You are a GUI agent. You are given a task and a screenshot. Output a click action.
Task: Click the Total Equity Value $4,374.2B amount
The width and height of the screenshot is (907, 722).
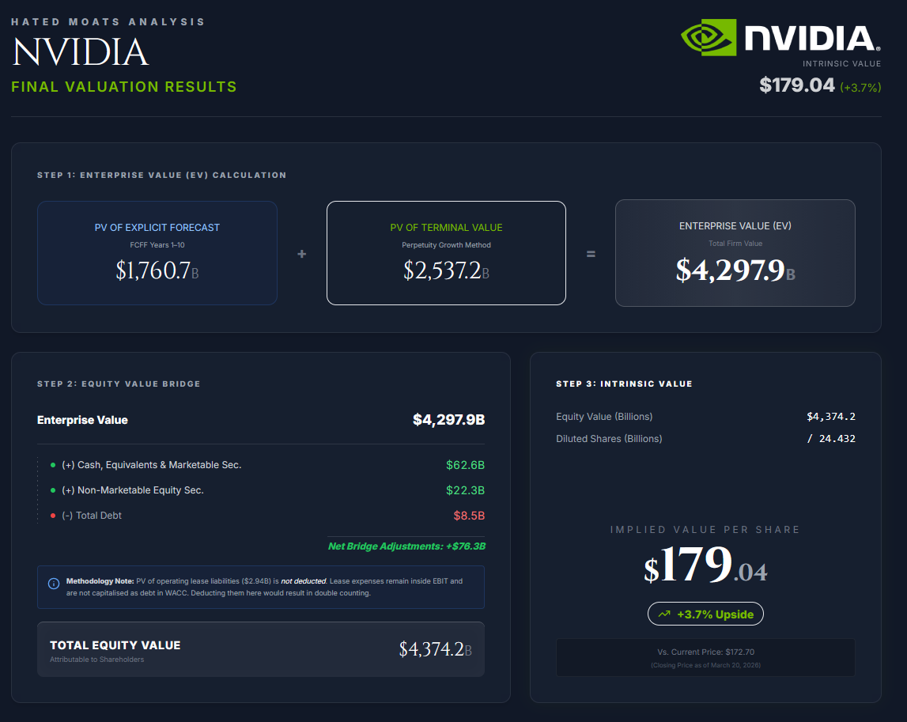click(435, 649)
